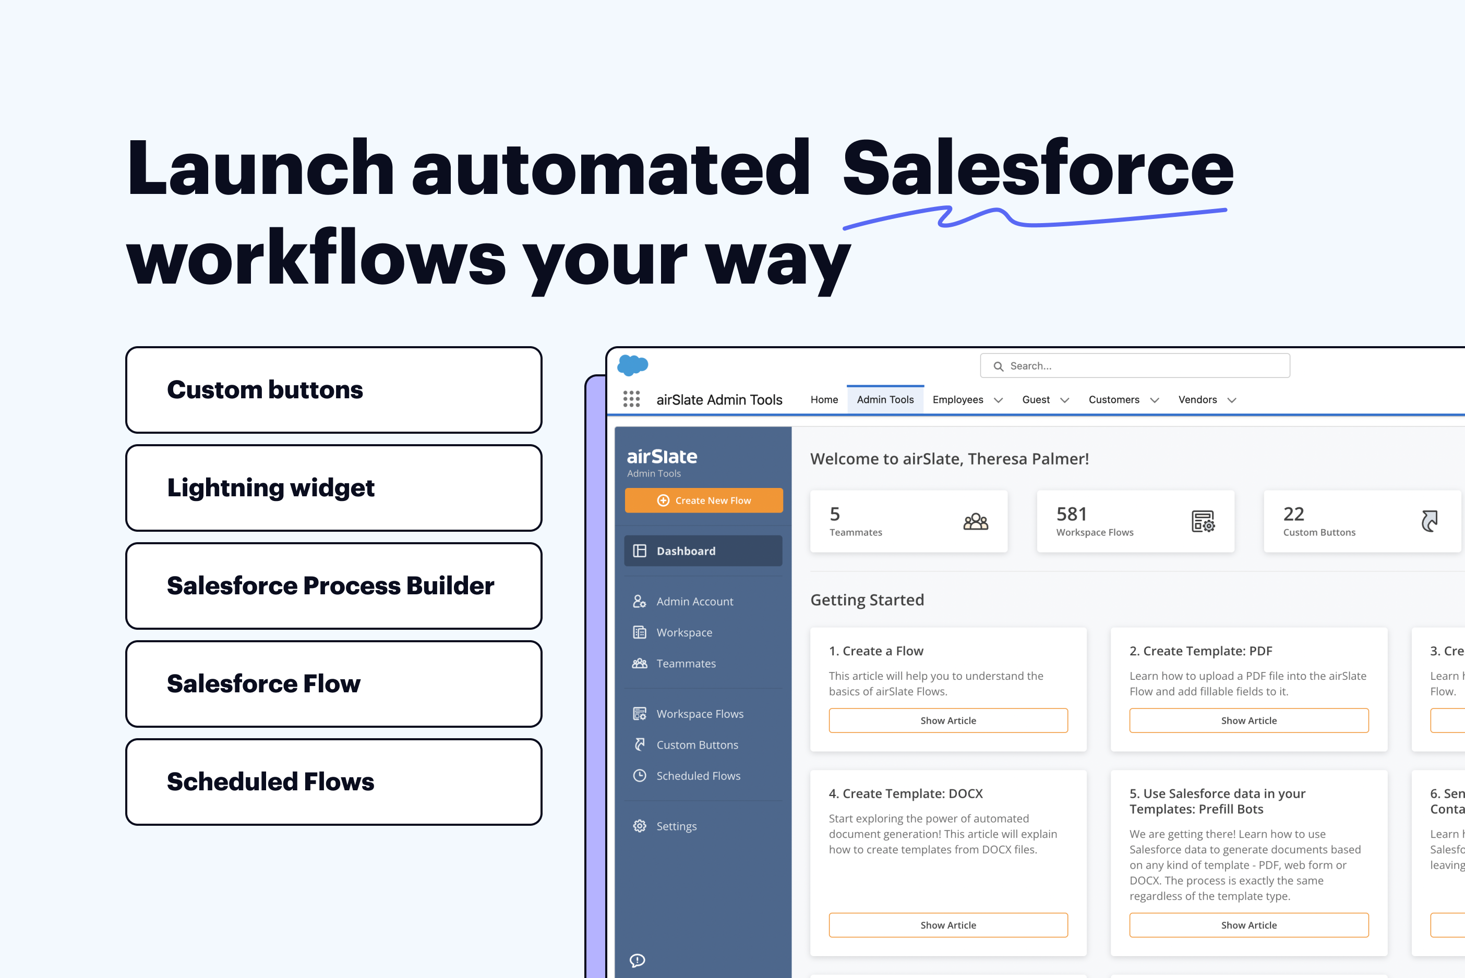Open Admin Account from the sidebar
This screenshot has height=978, width=1465.
point(695,601)
